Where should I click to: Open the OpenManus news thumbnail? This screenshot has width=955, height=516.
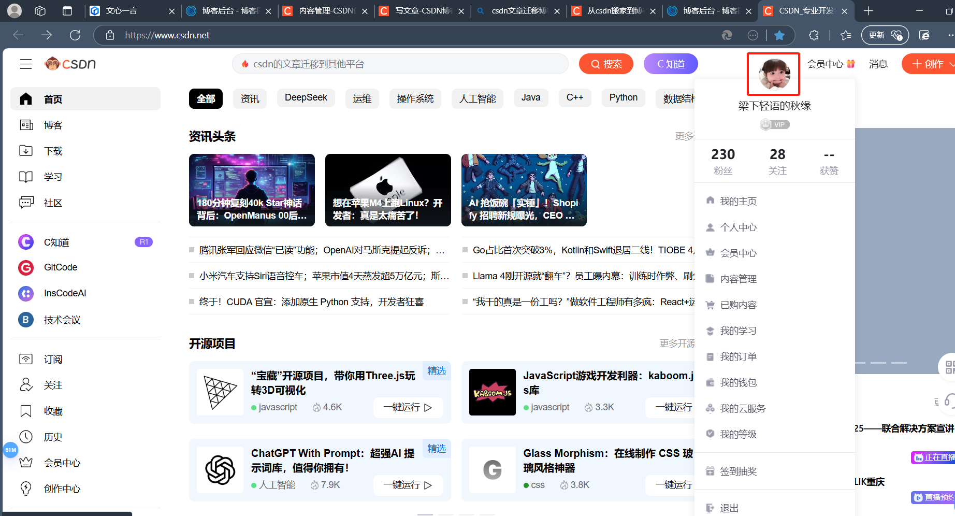tap(252, 190)
